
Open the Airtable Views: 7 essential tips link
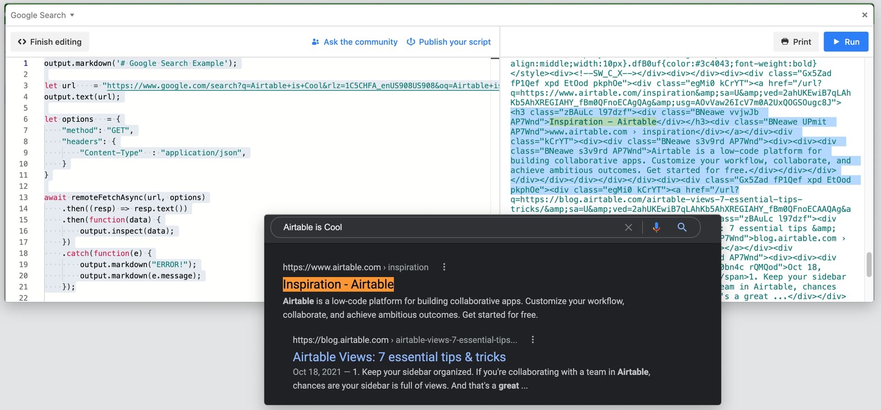click(x=399, y=357)
